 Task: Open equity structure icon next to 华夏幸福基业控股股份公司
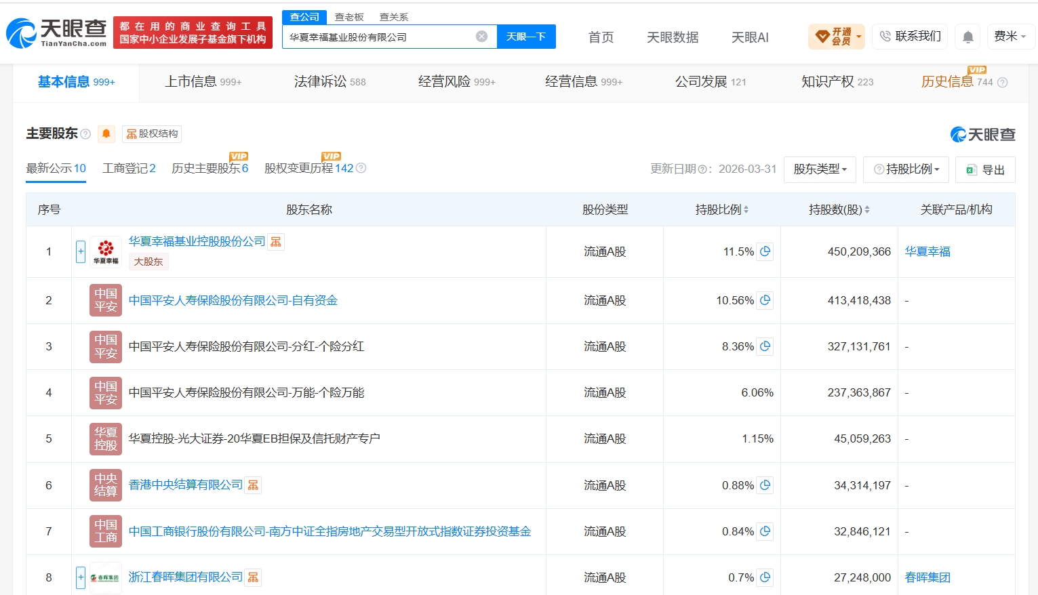point(275,242)
